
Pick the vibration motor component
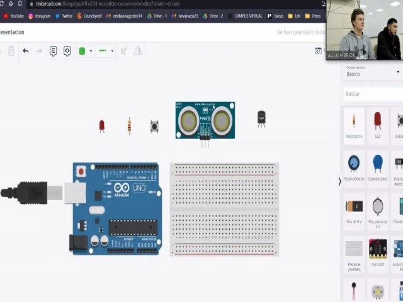(x=354, y=291)
